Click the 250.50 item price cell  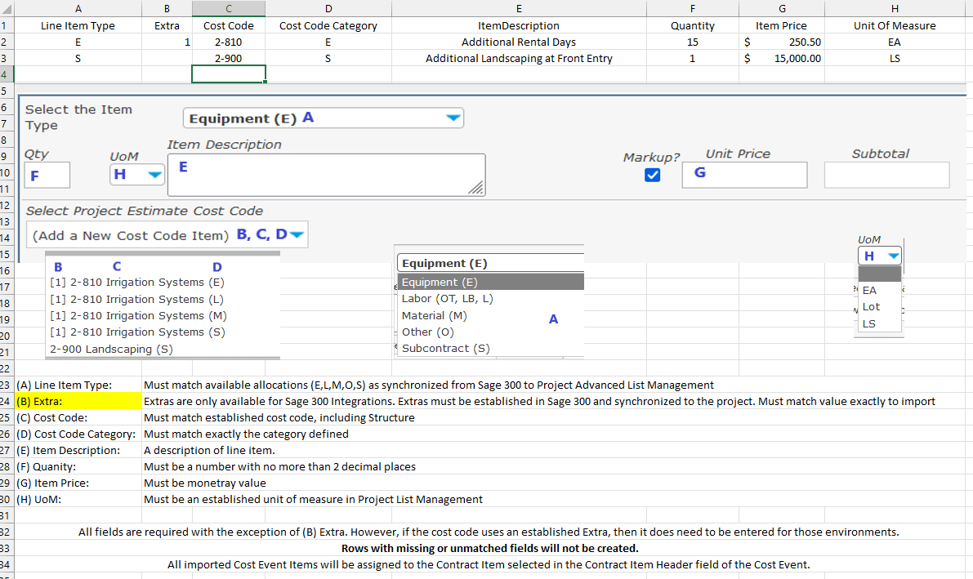point(782,42)
